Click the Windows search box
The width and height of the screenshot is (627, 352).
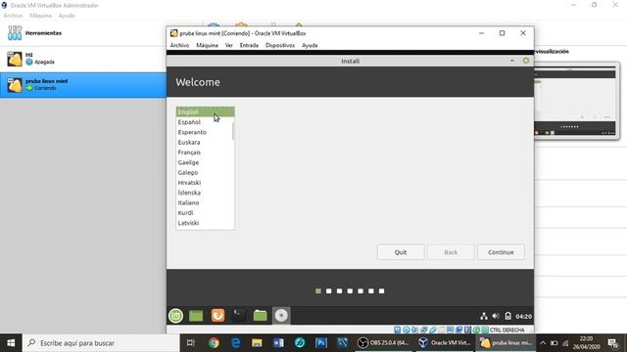101,343
